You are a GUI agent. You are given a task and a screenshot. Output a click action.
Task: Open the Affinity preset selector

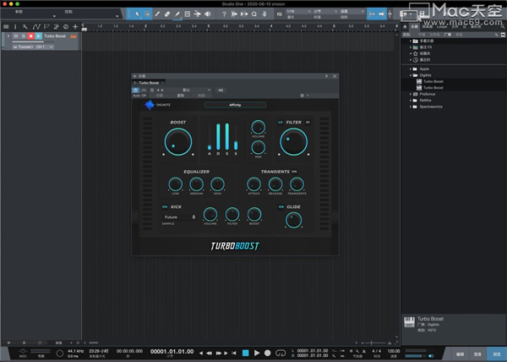click(235, 105)
